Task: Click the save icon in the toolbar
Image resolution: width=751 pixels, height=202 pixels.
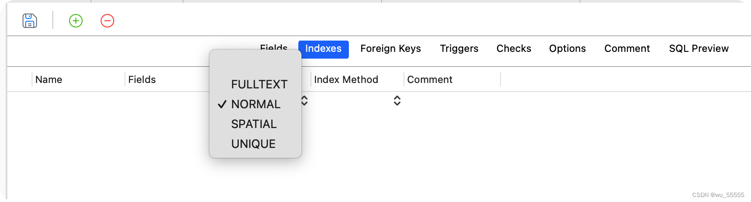Action: (x=30, y=21)
